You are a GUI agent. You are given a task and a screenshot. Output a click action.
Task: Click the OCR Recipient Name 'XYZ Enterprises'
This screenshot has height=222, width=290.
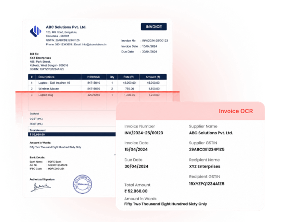204,166
